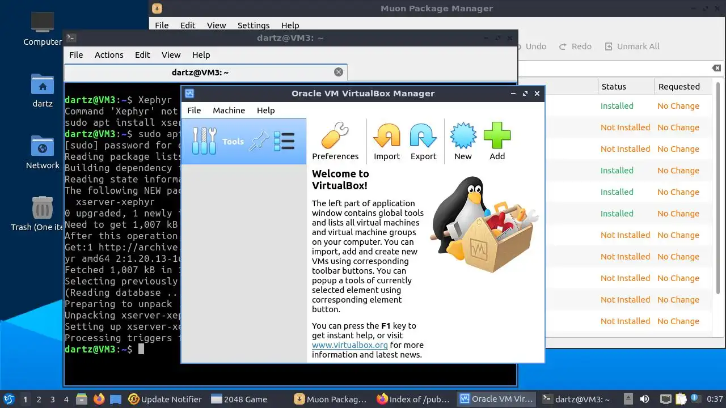Open View menu in Muon Package Manager
The height and width of the screenshot is (408, 726).
[x=216, y=25]
